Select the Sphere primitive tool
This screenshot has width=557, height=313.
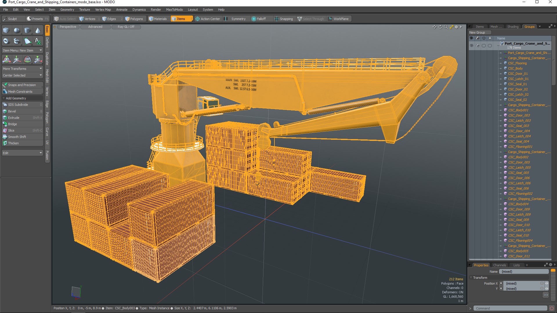17,30
